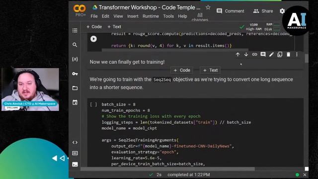The image size is (318, 179).
Task: Open the Runtime menu
Action: coord(151,16)
